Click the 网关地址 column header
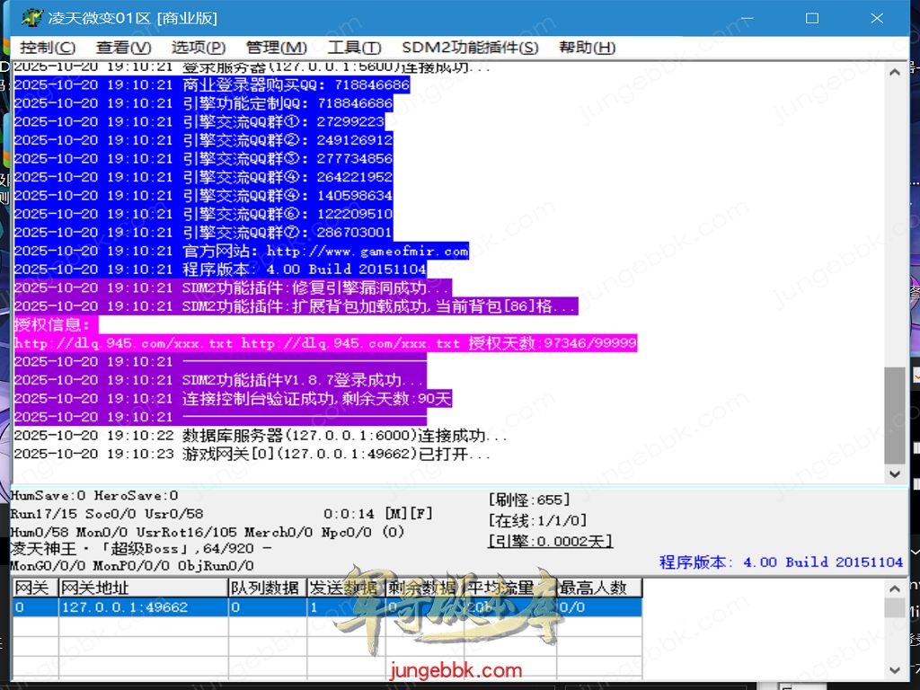The width and height of the screenshot is (920, 690). tap(142, 588)
